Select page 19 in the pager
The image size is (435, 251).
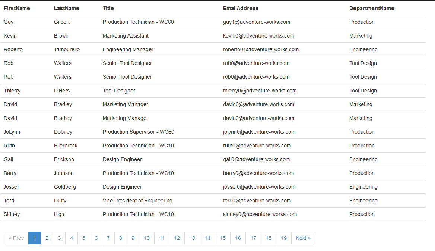point(284,238)
